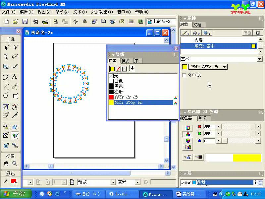Choose the Eraser tool
The image size is (265, 199).
tap(6, 115)
